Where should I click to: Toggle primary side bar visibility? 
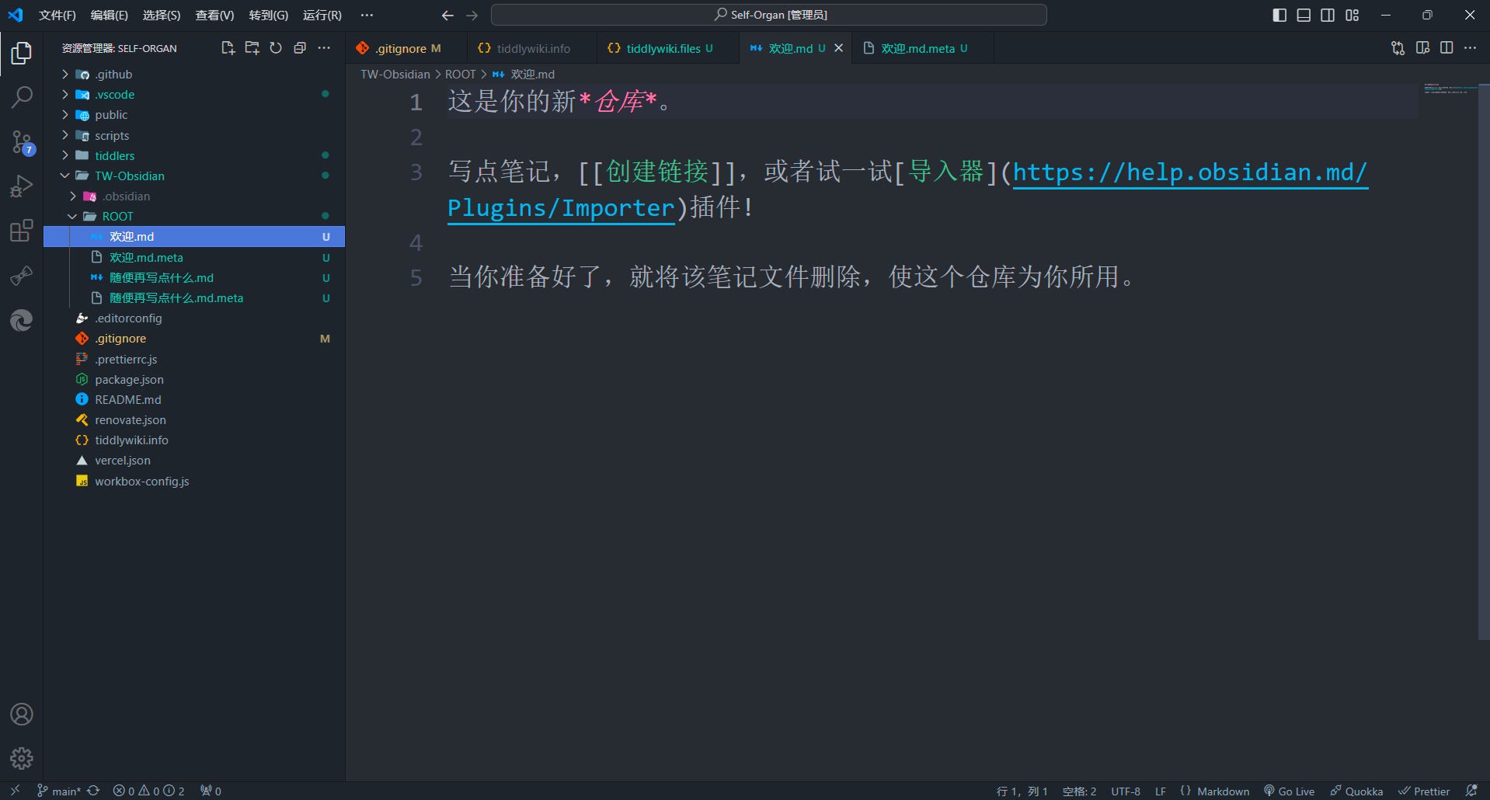point(1279,15)
